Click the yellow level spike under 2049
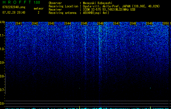171x109 pixels. coord(151,107)
